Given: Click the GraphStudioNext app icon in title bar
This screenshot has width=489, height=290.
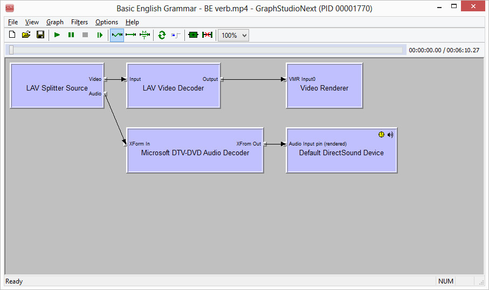Looking at the screenshot, I should 10,8.
